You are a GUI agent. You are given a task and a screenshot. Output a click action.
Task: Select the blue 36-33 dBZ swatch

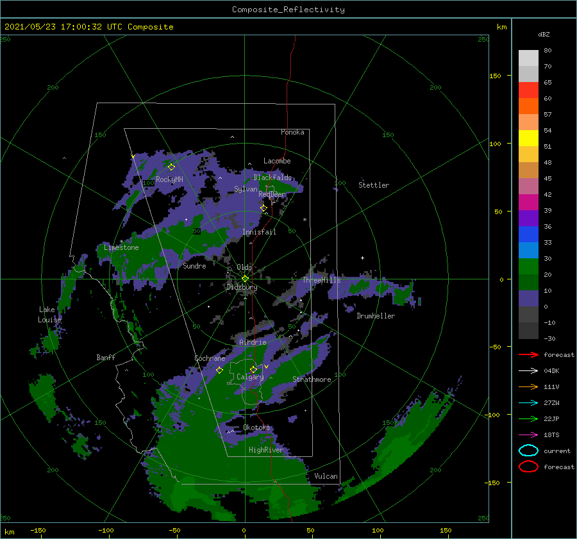tap(528, 235)
